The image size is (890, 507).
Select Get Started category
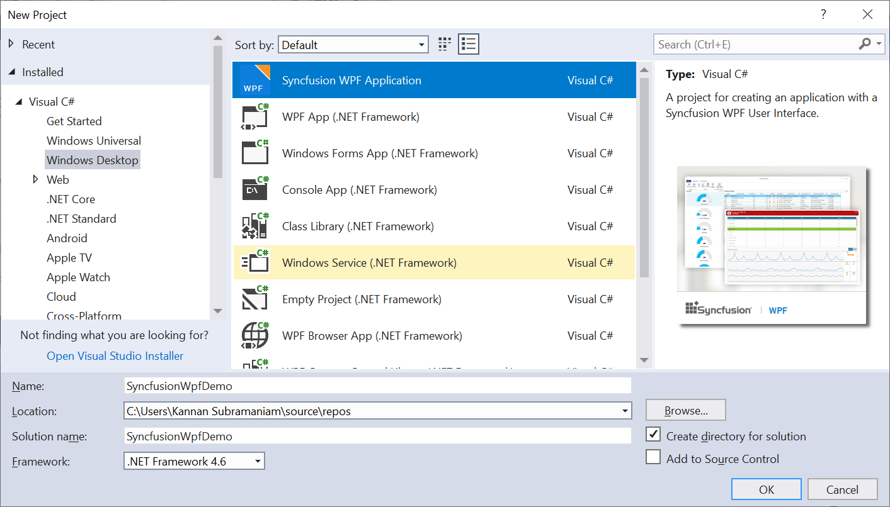(74, 121)
